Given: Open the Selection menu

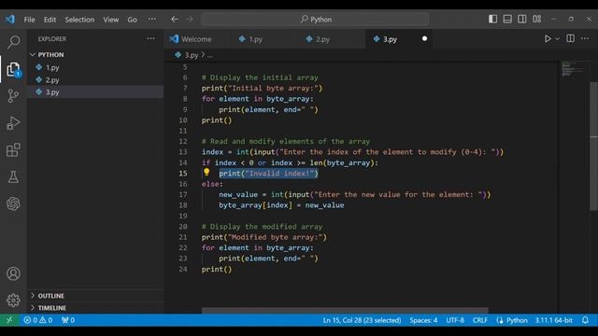Looking at the screenshot, I should [x=79, y=20].
